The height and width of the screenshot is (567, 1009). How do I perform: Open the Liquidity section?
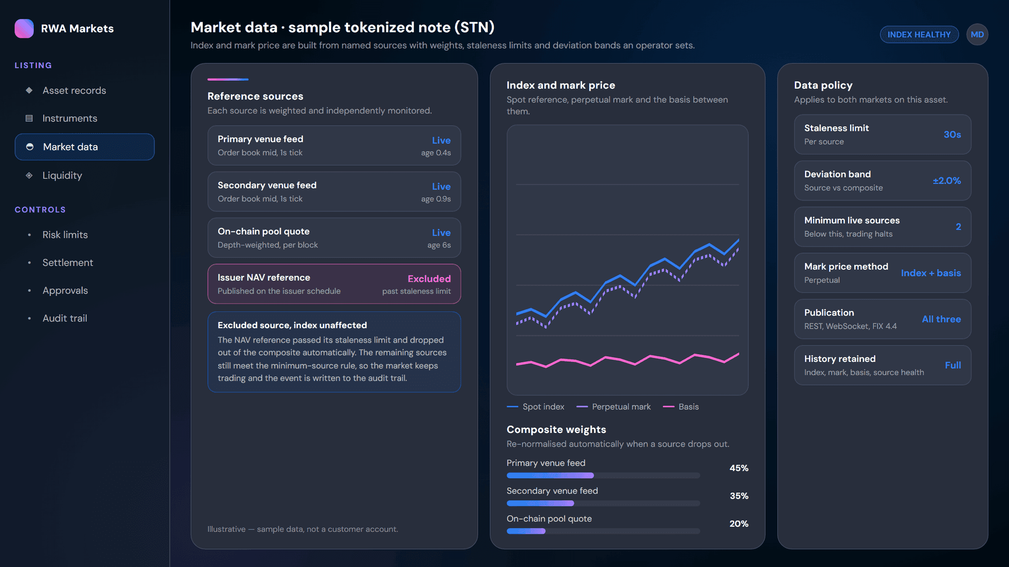84,175
